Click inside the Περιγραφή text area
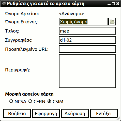Screen dimensions: 121x121 pyautogui.click(x=87, y=71)
